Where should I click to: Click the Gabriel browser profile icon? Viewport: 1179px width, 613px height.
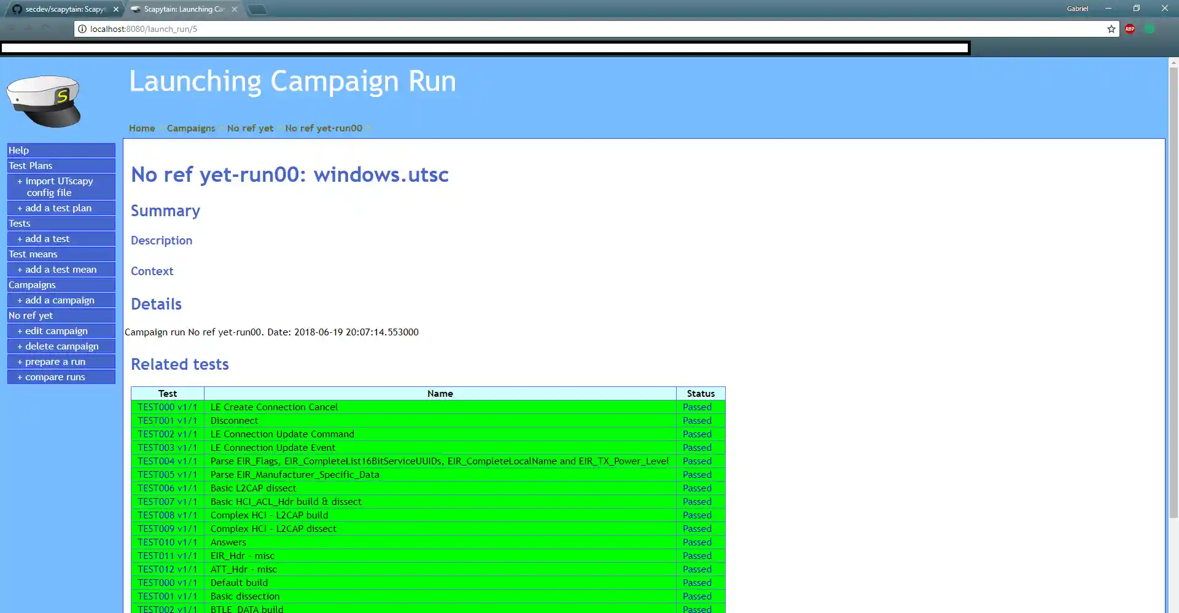click(1078, 9)
